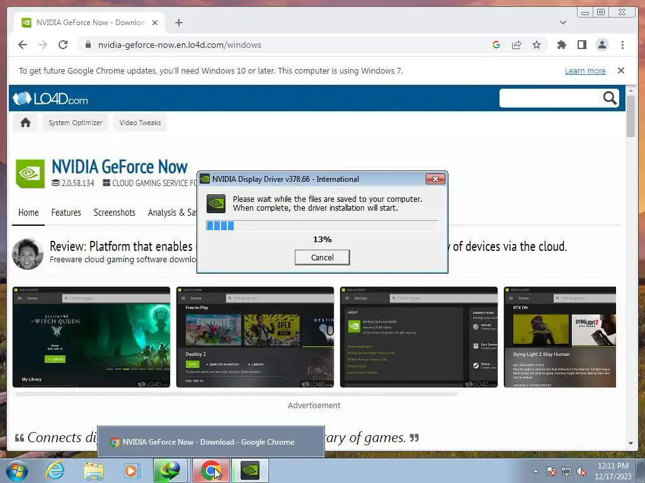The image size is (645, 483).
Task: Click the screenshot carousel horizontal scrollbar
Action: point(237,394)
